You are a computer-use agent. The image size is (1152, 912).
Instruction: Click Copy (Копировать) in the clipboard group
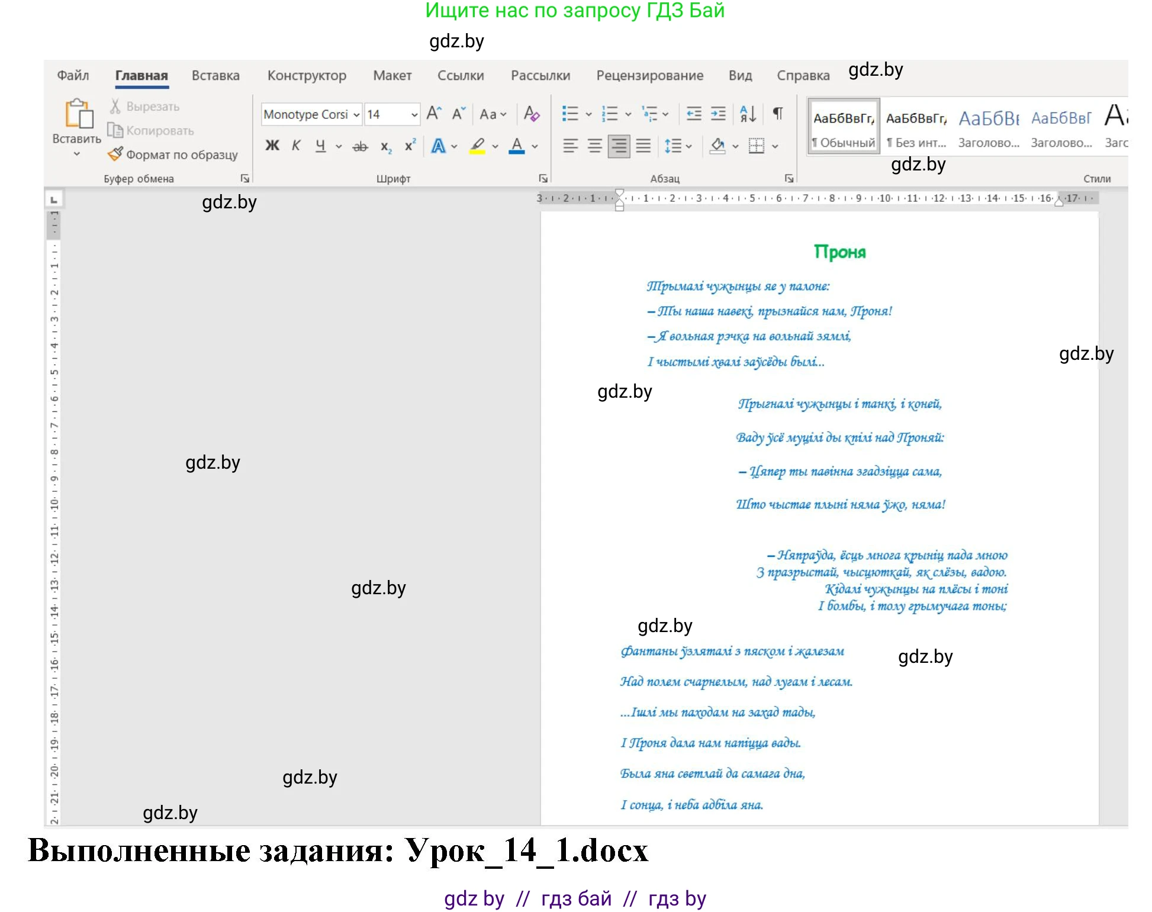coord(151,130)
